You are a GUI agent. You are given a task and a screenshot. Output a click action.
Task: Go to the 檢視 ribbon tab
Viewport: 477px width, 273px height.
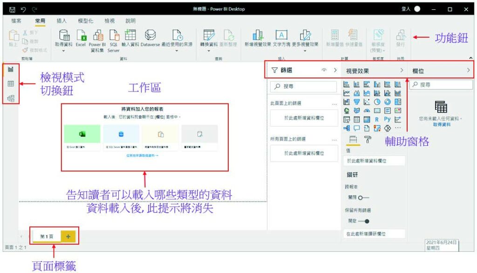pyautogui.click(x=109, y=20)
